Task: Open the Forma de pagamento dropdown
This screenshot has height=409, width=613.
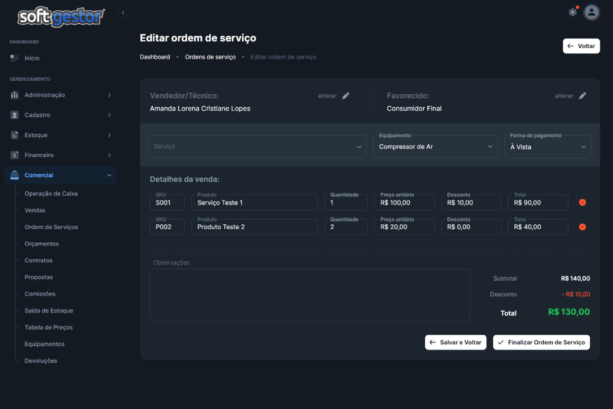Action: (x=547, y=147)
